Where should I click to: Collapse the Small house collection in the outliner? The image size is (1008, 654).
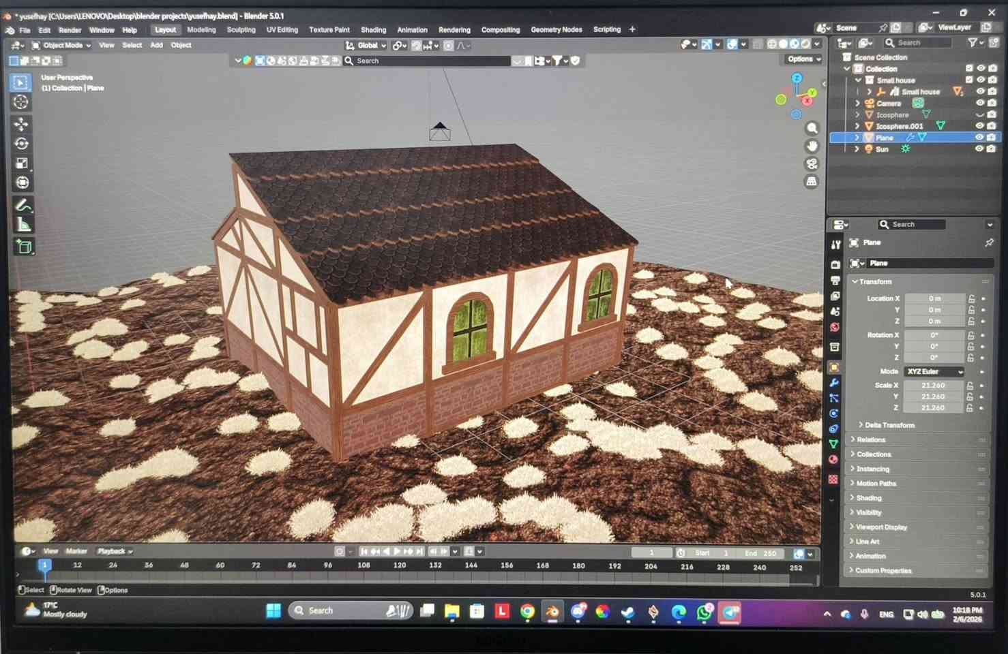(x=858, y=80)
